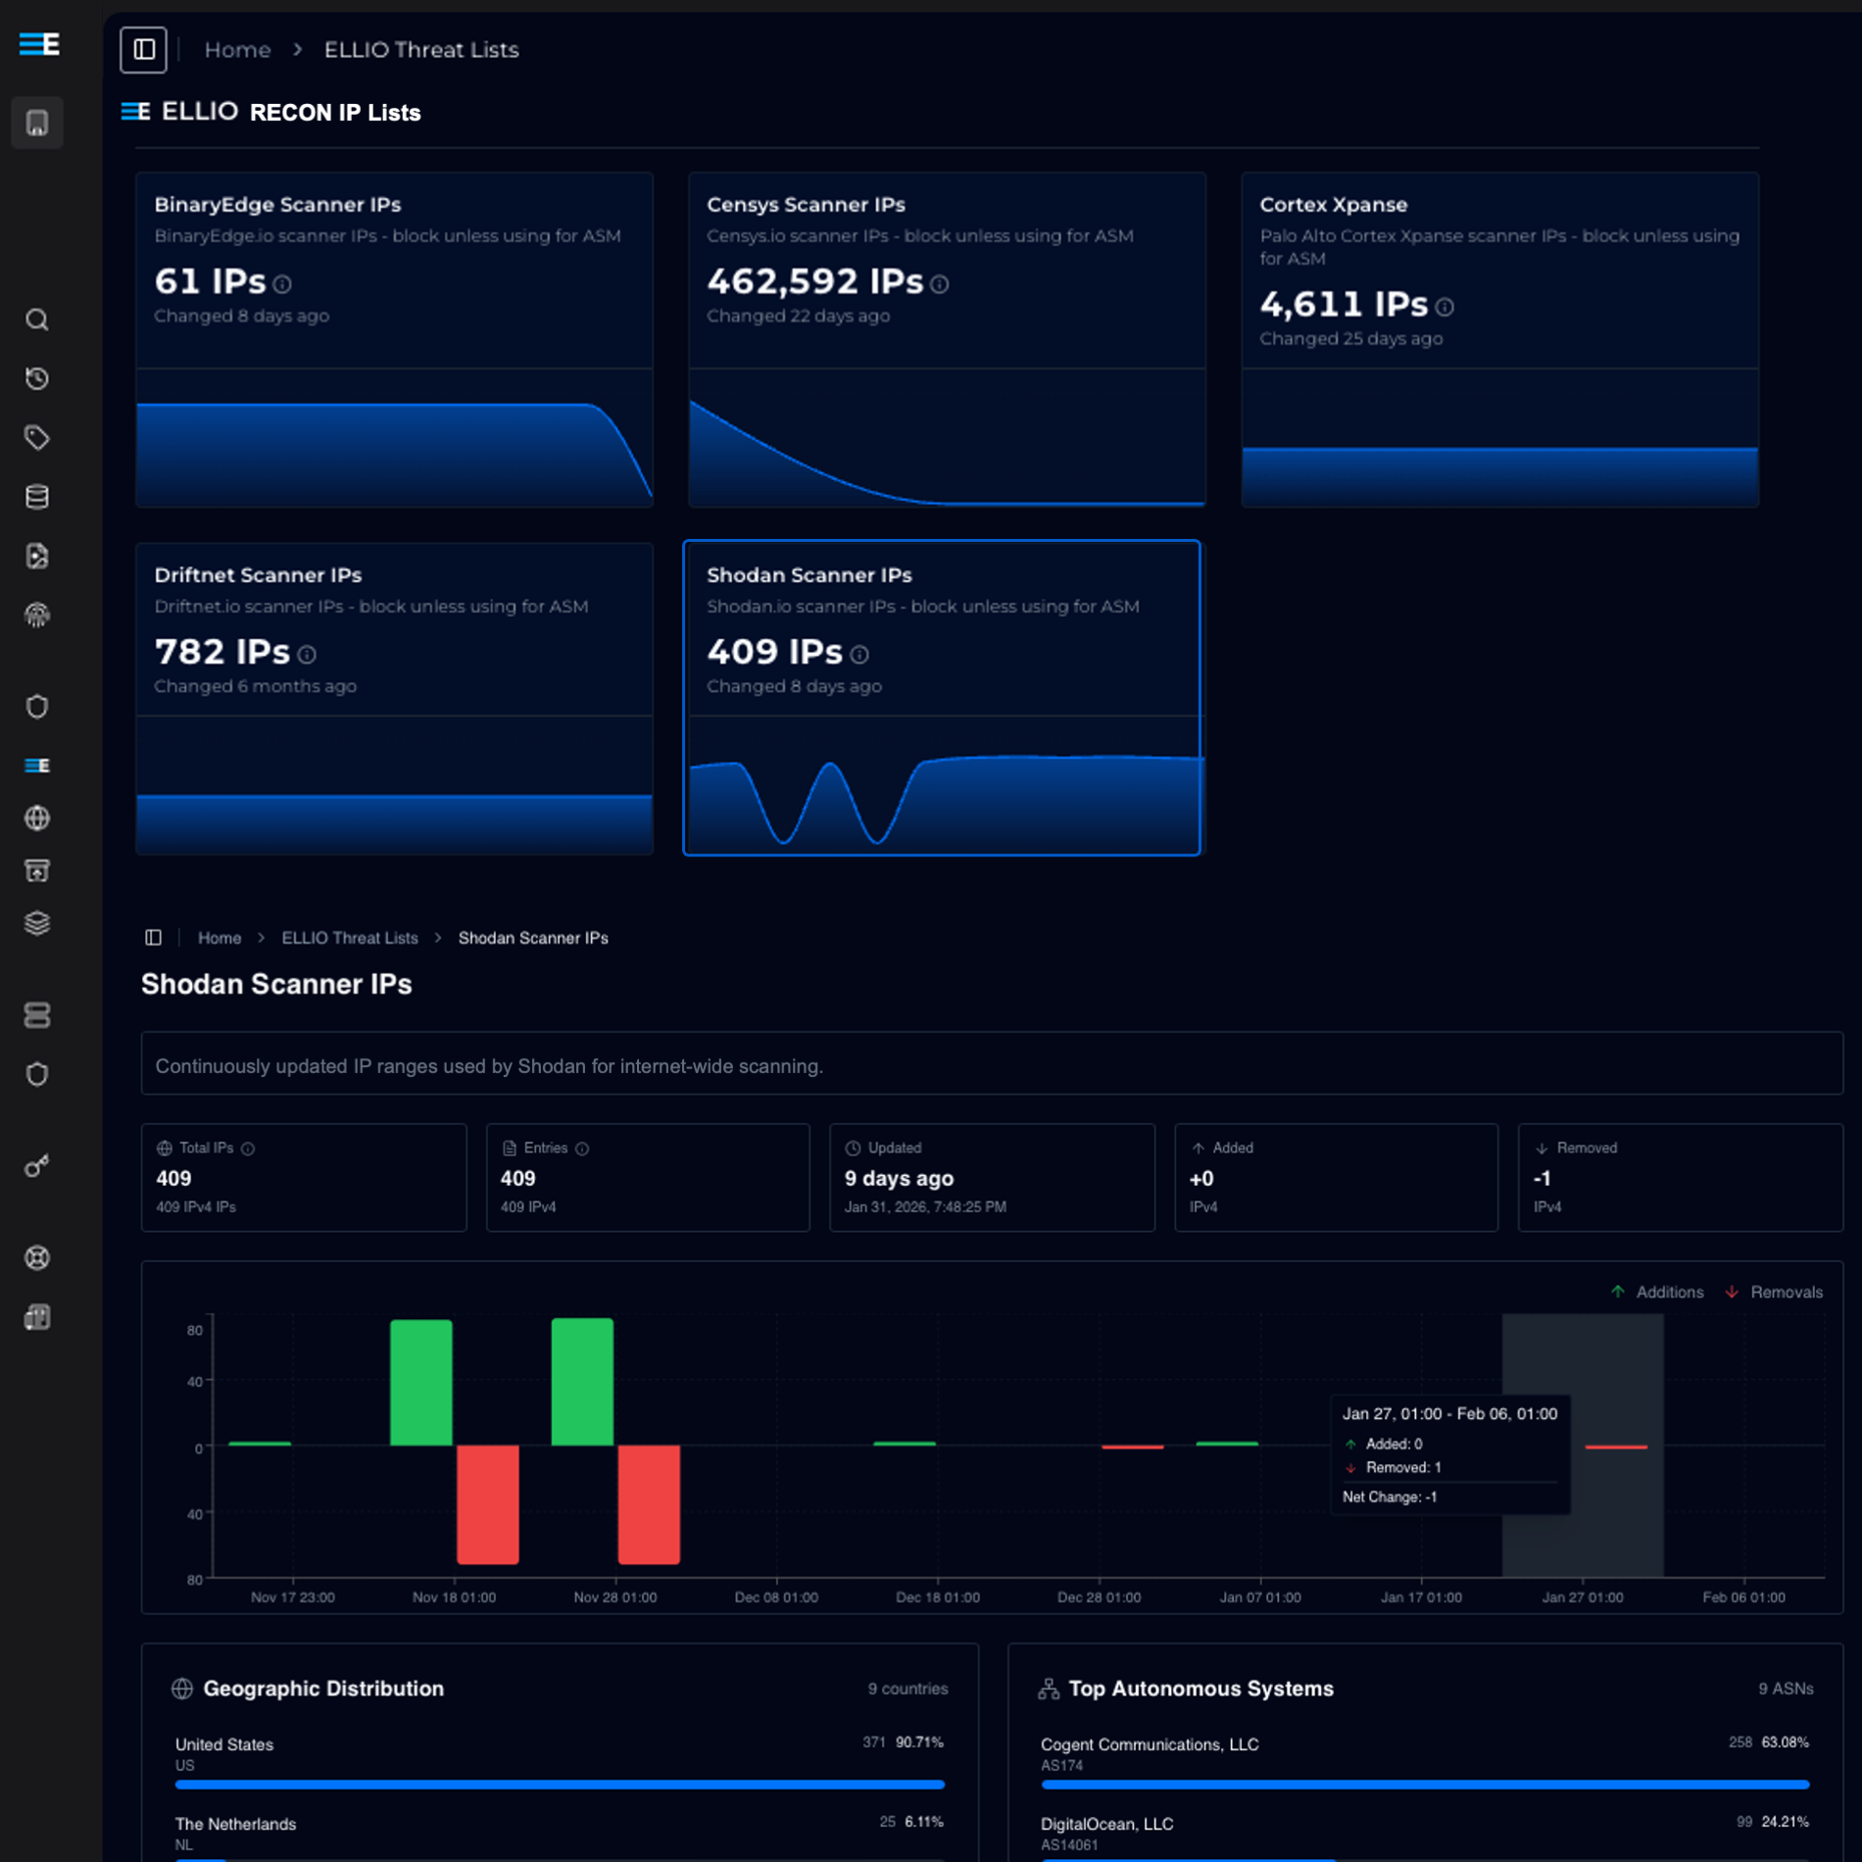Click the '9 ASNs' count label

[x=1786, y=1689]
